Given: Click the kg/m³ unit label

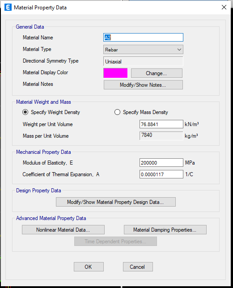Looking at the screenshot, I should point(191,136).
